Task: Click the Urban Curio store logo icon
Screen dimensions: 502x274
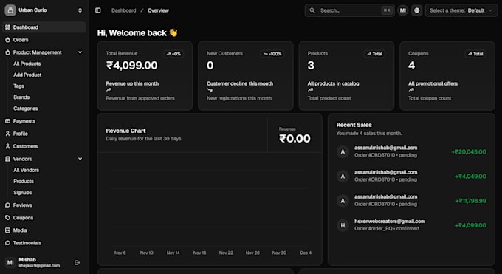Action: [x=10, y=10]
